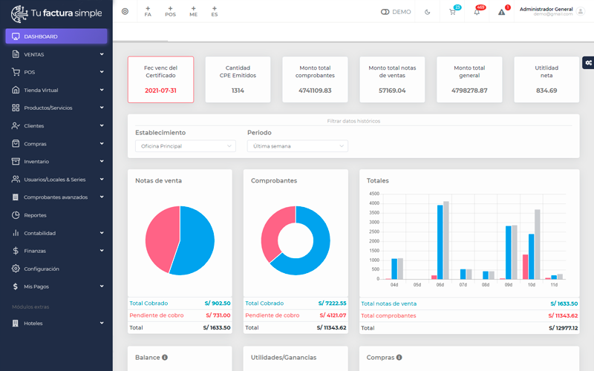Open the Configuración menu item
This screenshot has height=371, width=594.
click(x=56, y=269)
